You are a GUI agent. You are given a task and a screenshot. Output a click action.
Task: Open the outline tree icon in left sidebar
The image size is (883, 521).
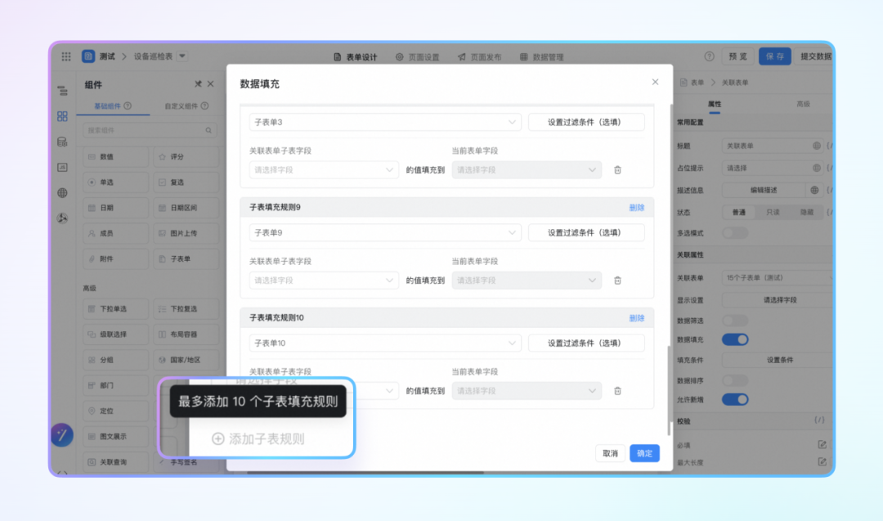tap(62, 91)
